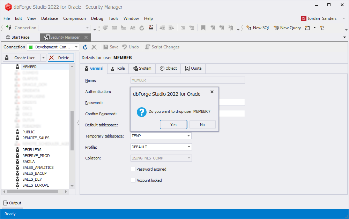Screen dimensions: 349x219
Task: Click the Create User button
Action: (22, 58)
